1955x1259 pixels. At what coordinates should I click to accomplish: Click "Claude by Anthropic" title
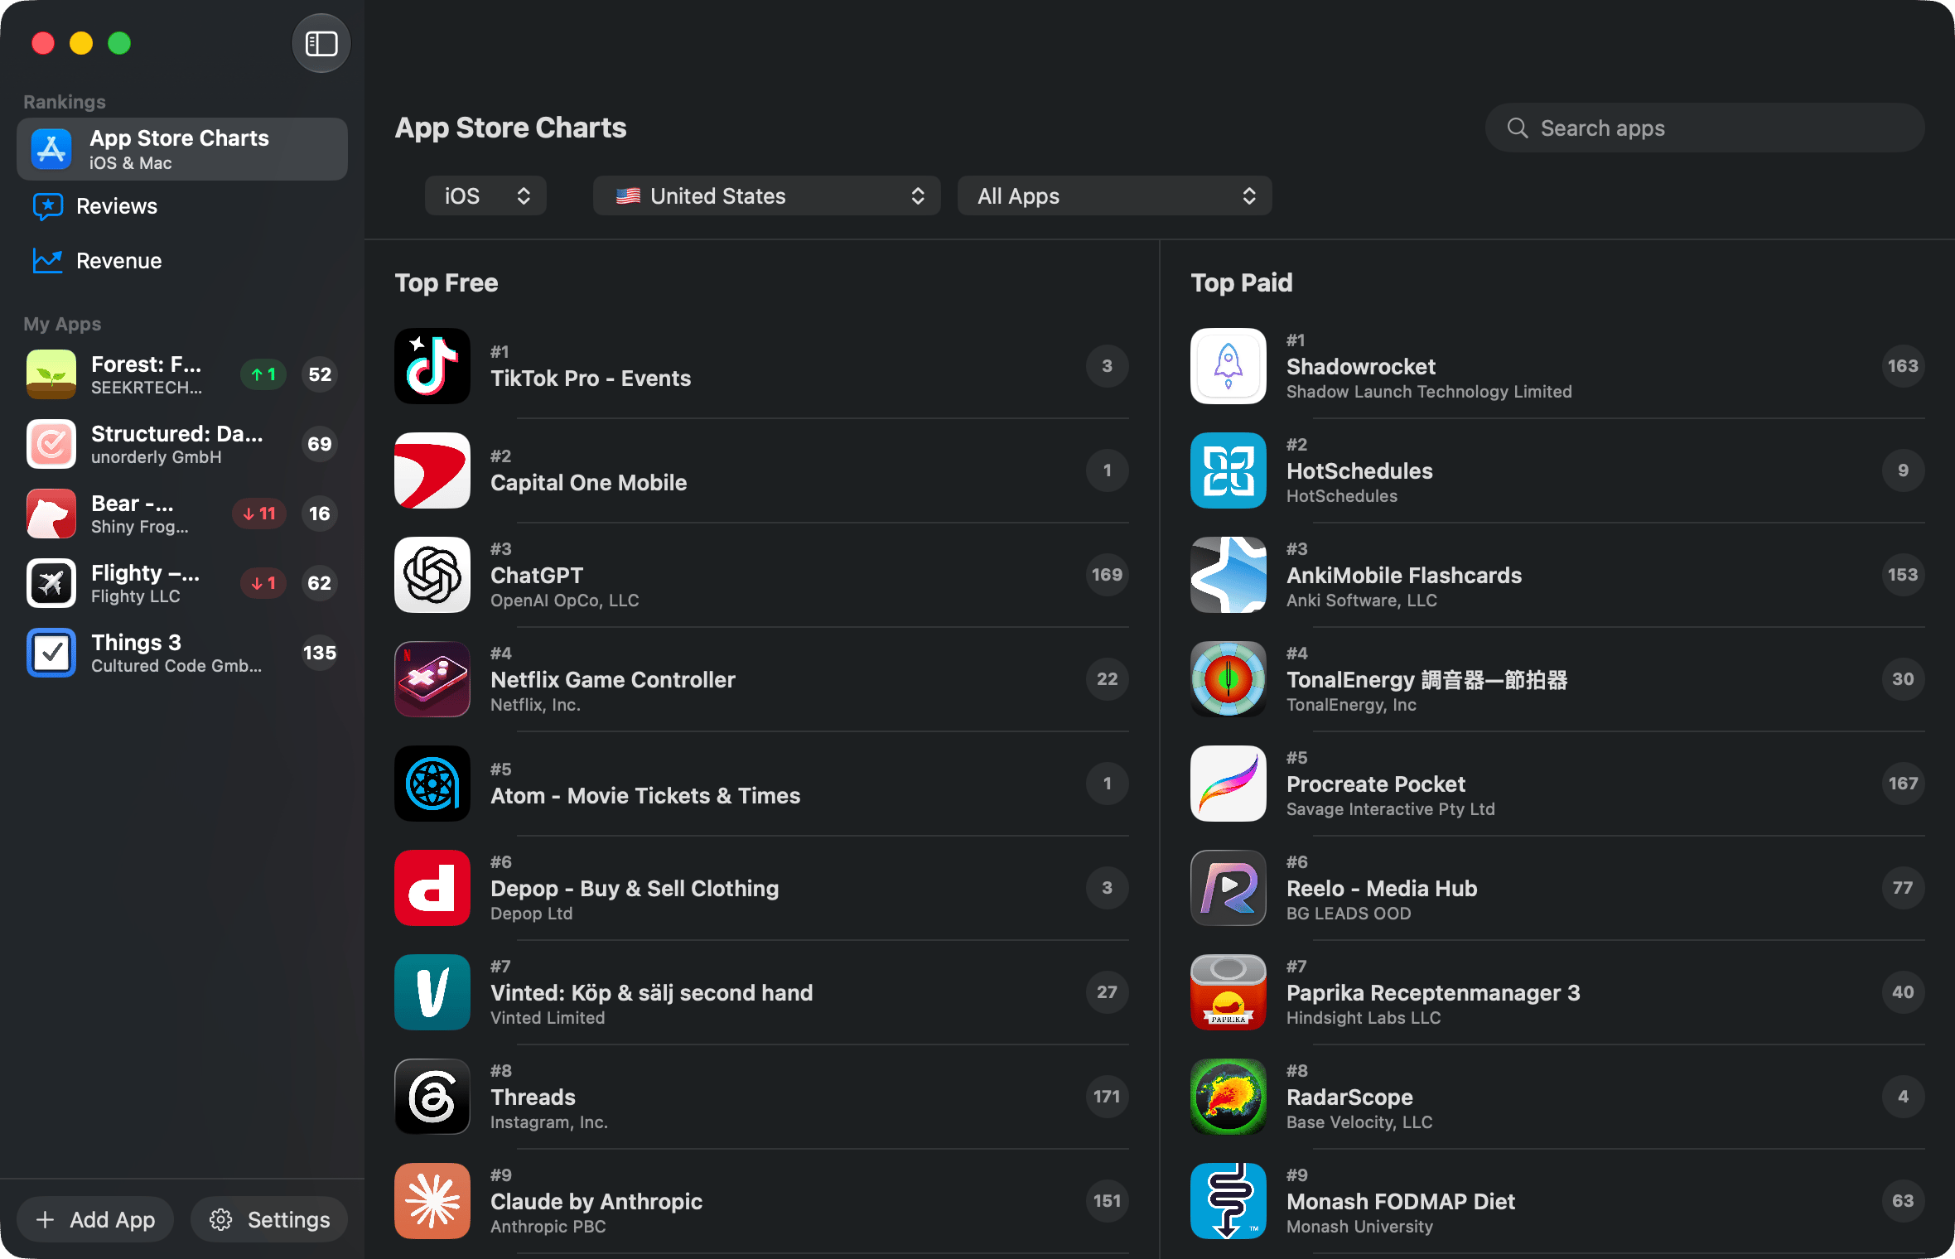596,1202
